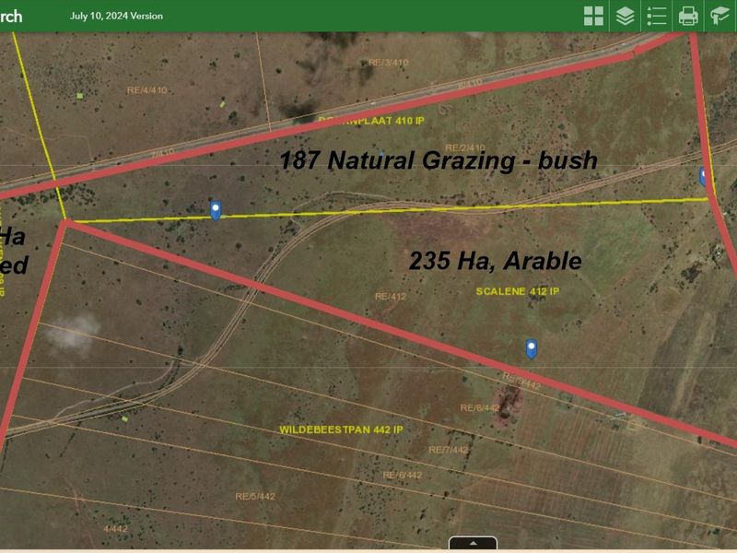Click the '235 Ha, Arable' annotation
737x553 pixels.
495,262
